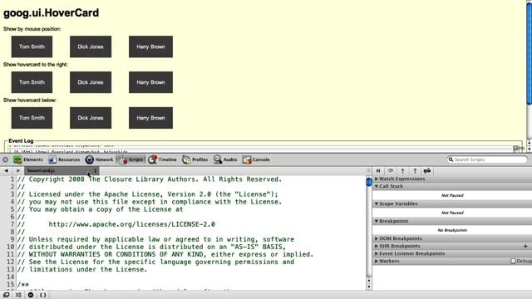Switch to the Network panel
532x299 pixels.
point(99,159)
